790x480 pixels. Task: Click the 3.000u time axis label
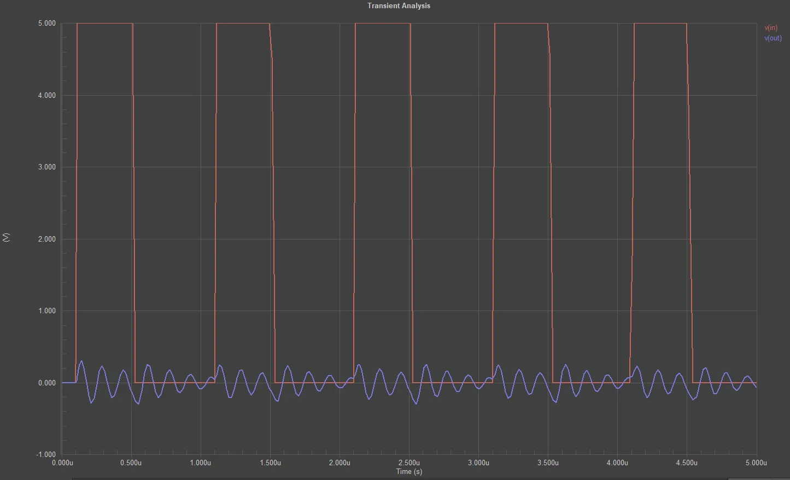(478, 463)
